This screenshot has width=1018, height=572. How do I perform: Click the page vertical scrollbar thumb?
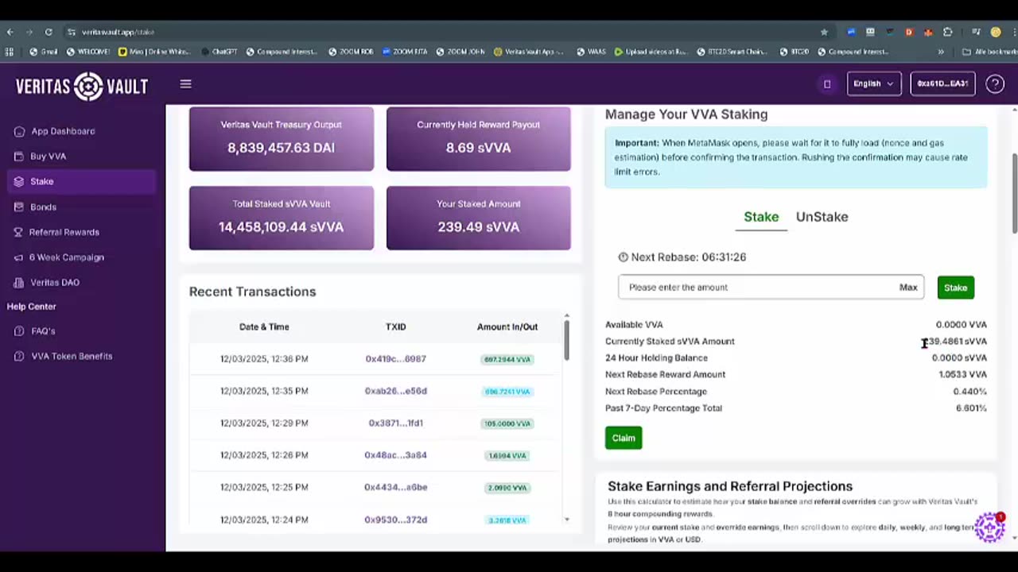1014,193
